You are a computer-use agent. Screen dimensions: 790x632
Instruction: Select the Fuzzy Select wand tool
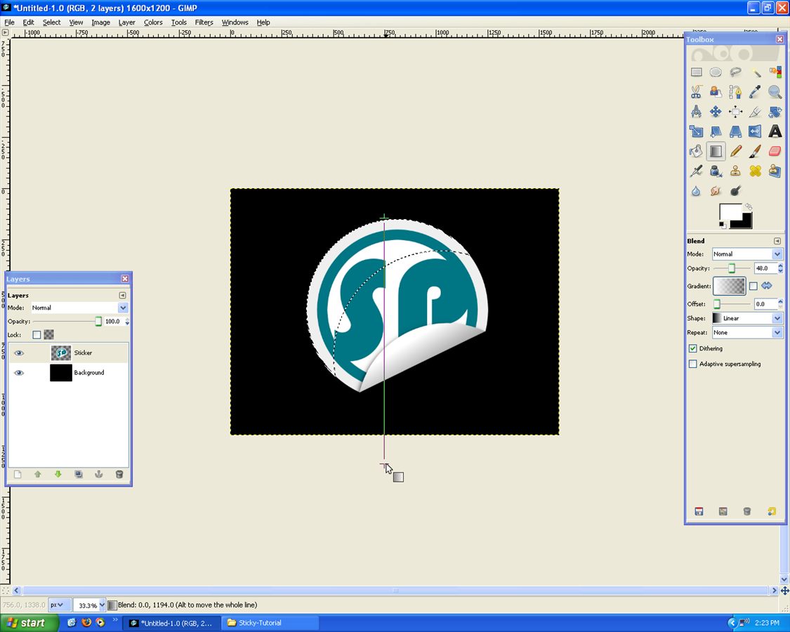755,72
